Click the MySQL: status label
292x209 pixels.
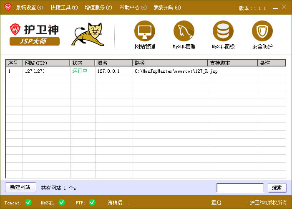48,203
